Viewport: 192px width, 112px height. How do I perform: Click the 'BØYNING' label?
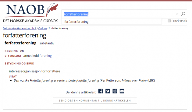(11, 51)
